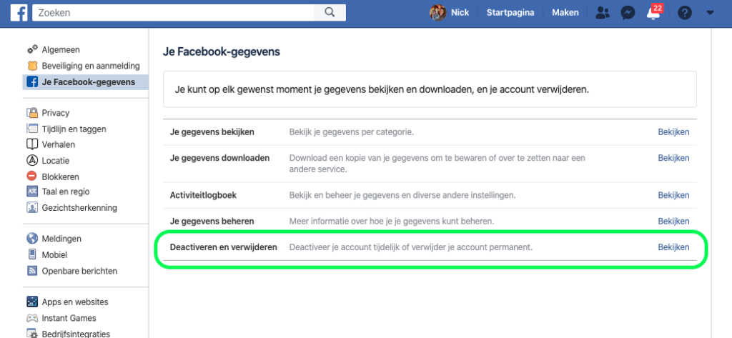The width and height of the screenshot is (732, 338).
Task: Open Mobiel settings
Action: 54,255
